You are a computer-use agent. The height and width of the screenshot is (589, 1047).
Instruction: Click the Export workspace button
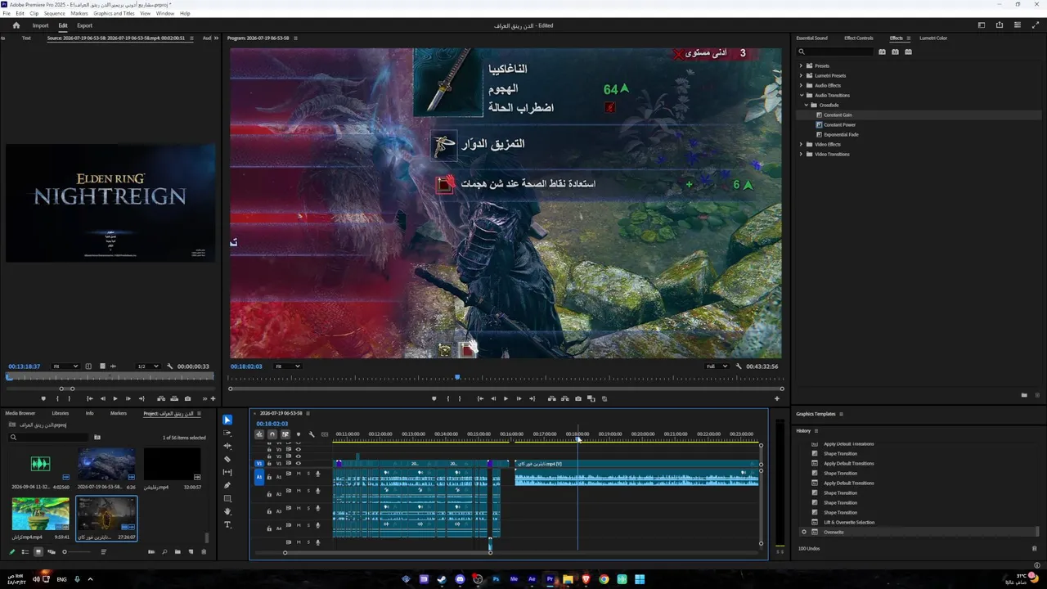(84, 25)
